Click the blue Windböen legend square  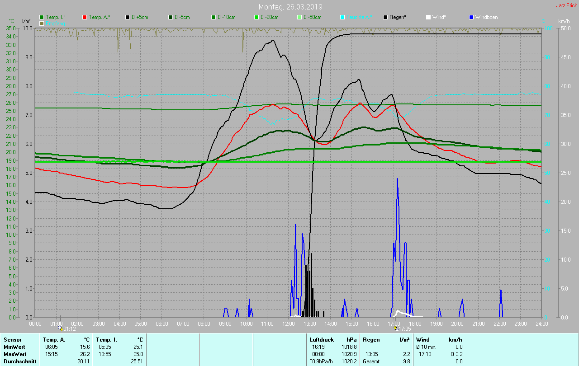(471, 17)
